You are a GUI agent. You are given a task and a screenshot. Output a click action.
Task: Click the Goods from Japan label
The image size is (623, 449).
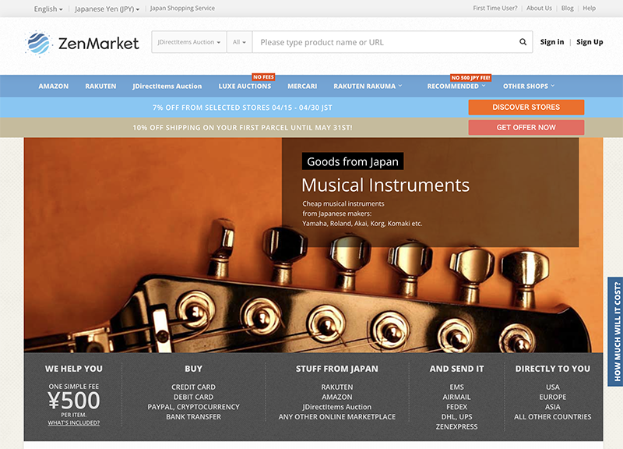click(353, 161)
